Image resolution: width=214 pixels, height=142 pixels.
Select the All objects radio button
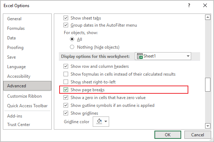coord(72,39)
